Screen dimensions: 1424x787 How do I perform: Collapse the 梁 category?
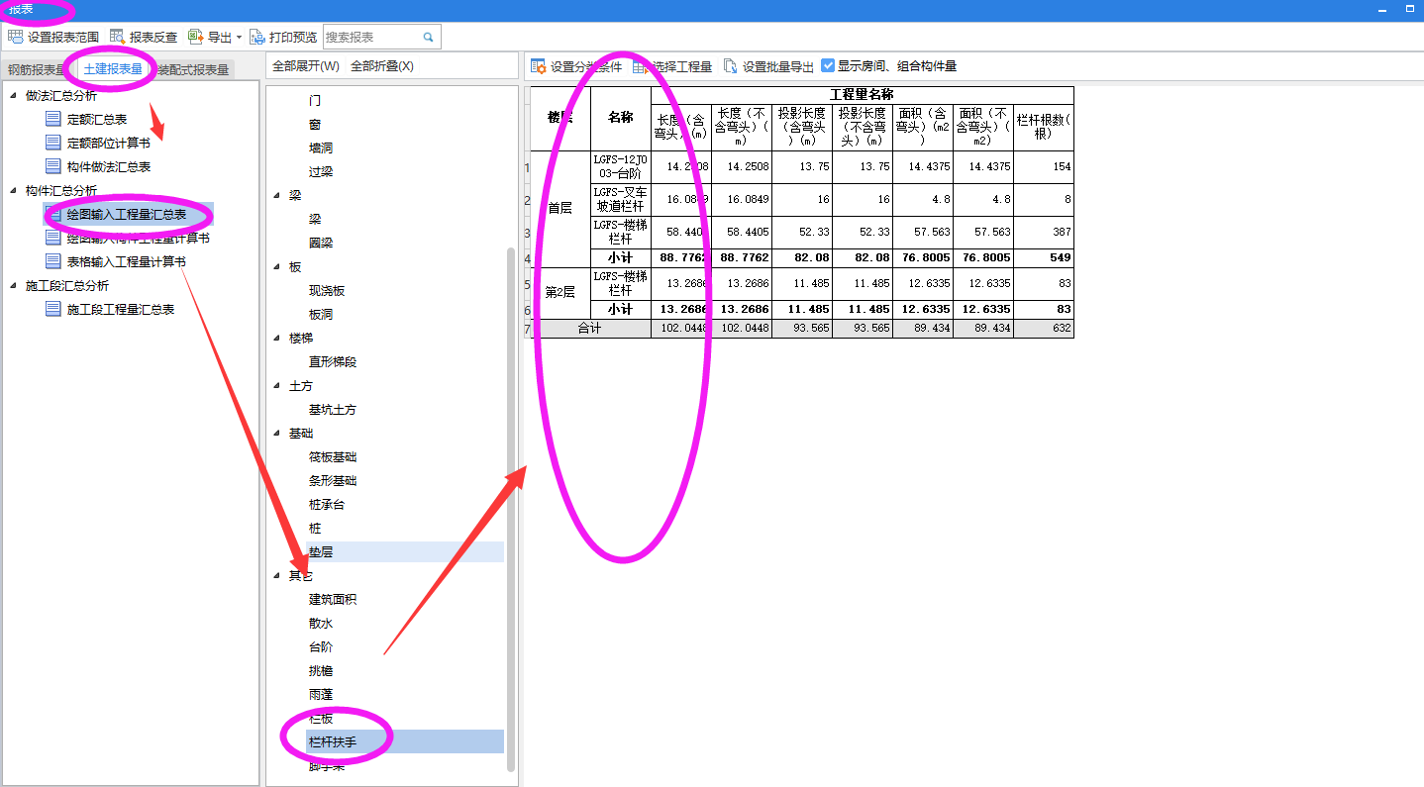pos(277,195)
